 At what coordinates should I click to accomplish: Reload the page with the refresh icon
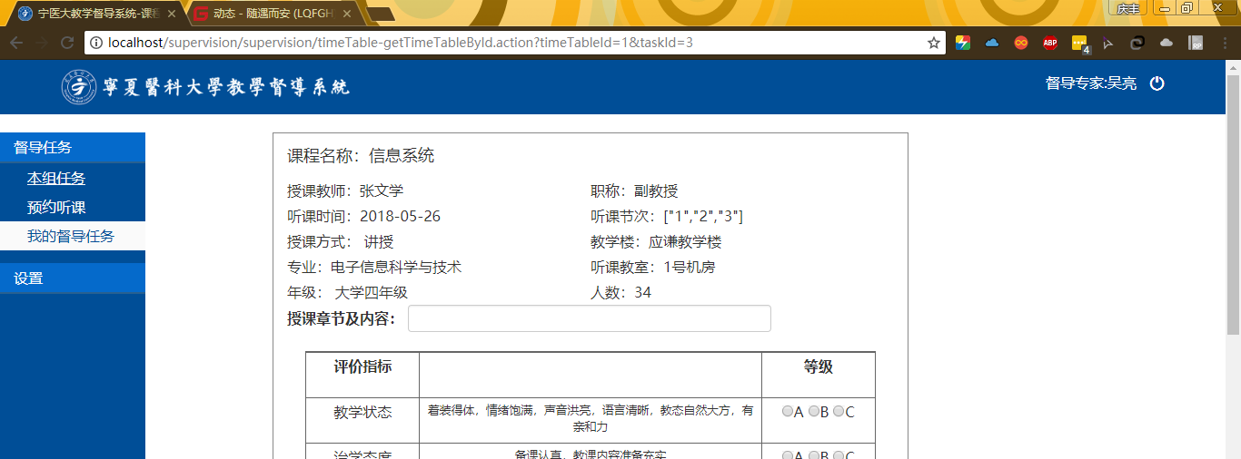67,43
